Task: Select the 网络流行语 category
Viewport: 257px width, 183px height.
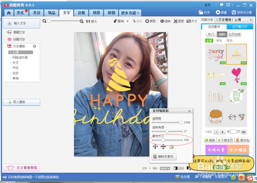Action: coord(20,57)
